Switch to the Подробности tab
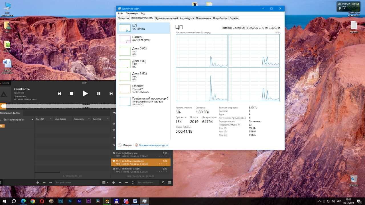The image size is (365, 205). (x=220, y=18)
